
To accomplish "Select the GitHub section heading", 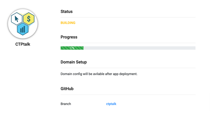I will point(67,89).
